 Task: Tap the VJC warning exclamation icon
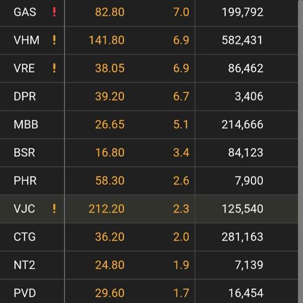tap(55, 209)
